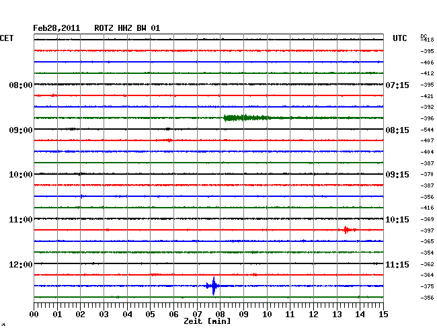
Task: Click the date label Feb28,2011
Action: (56, 28)
